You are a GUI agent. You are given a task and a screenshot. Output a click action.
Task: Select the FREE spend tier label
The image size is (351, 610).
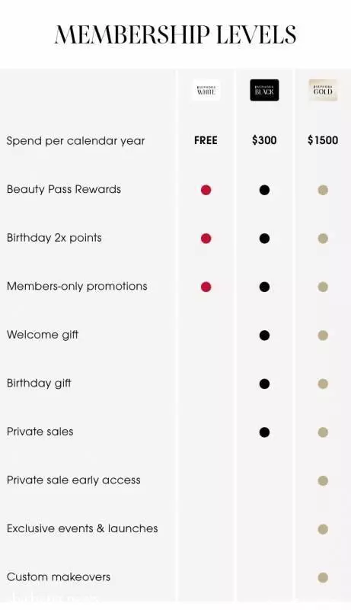pos(206,140)
